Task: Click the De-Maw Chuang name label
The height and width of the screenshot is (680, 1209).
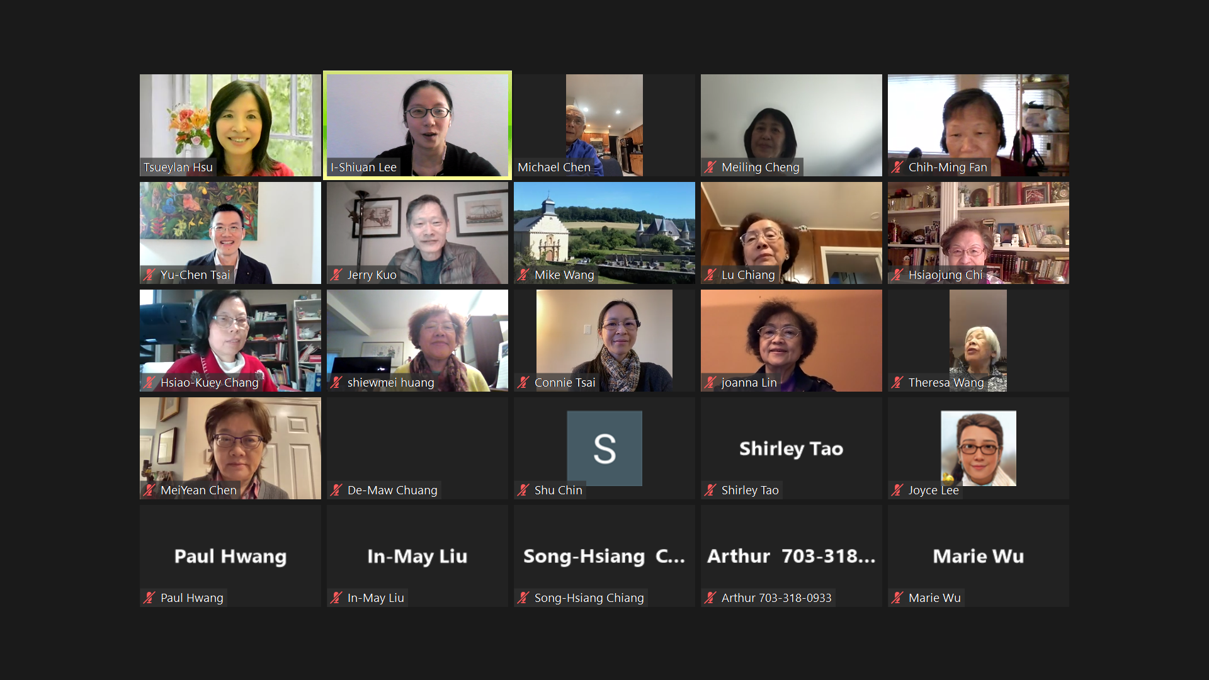Action: pos(392,490)
